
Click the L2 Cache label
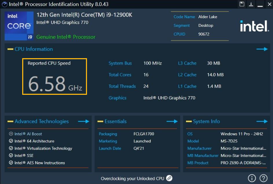187,75
